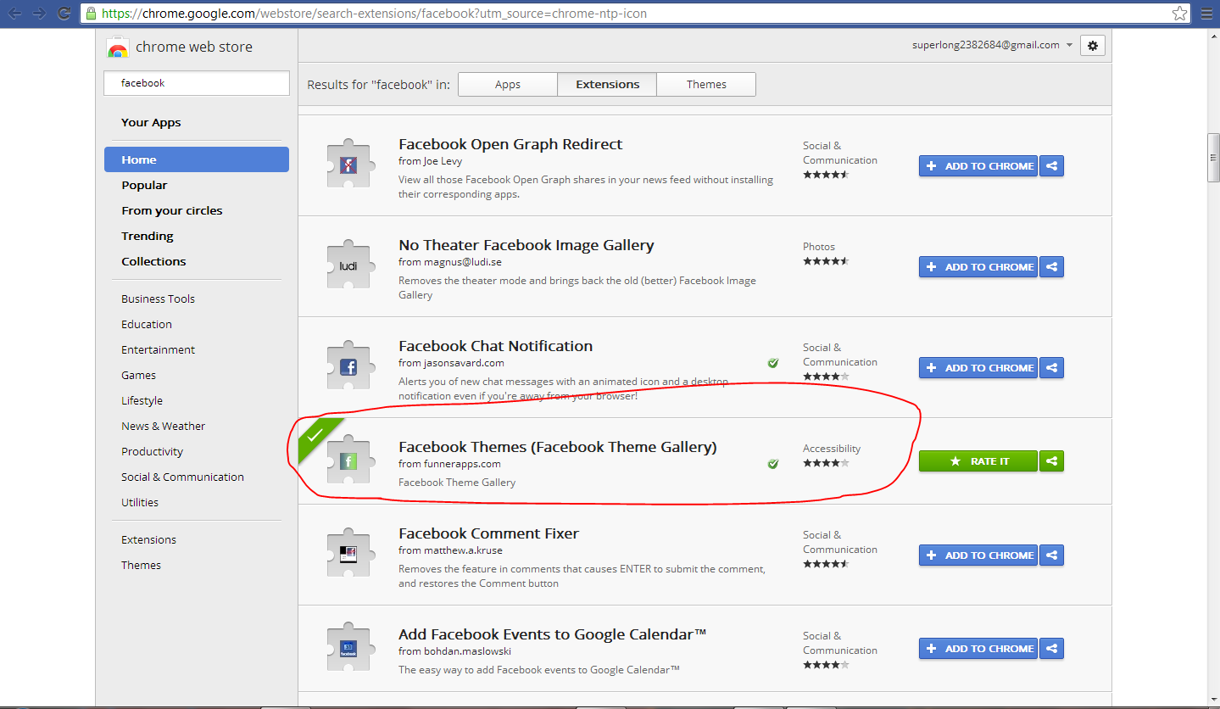Screen dimensions: 1220x709
Task: Add Facebook Events to Google Calendar to Chrome
Action: coord(978,649)
